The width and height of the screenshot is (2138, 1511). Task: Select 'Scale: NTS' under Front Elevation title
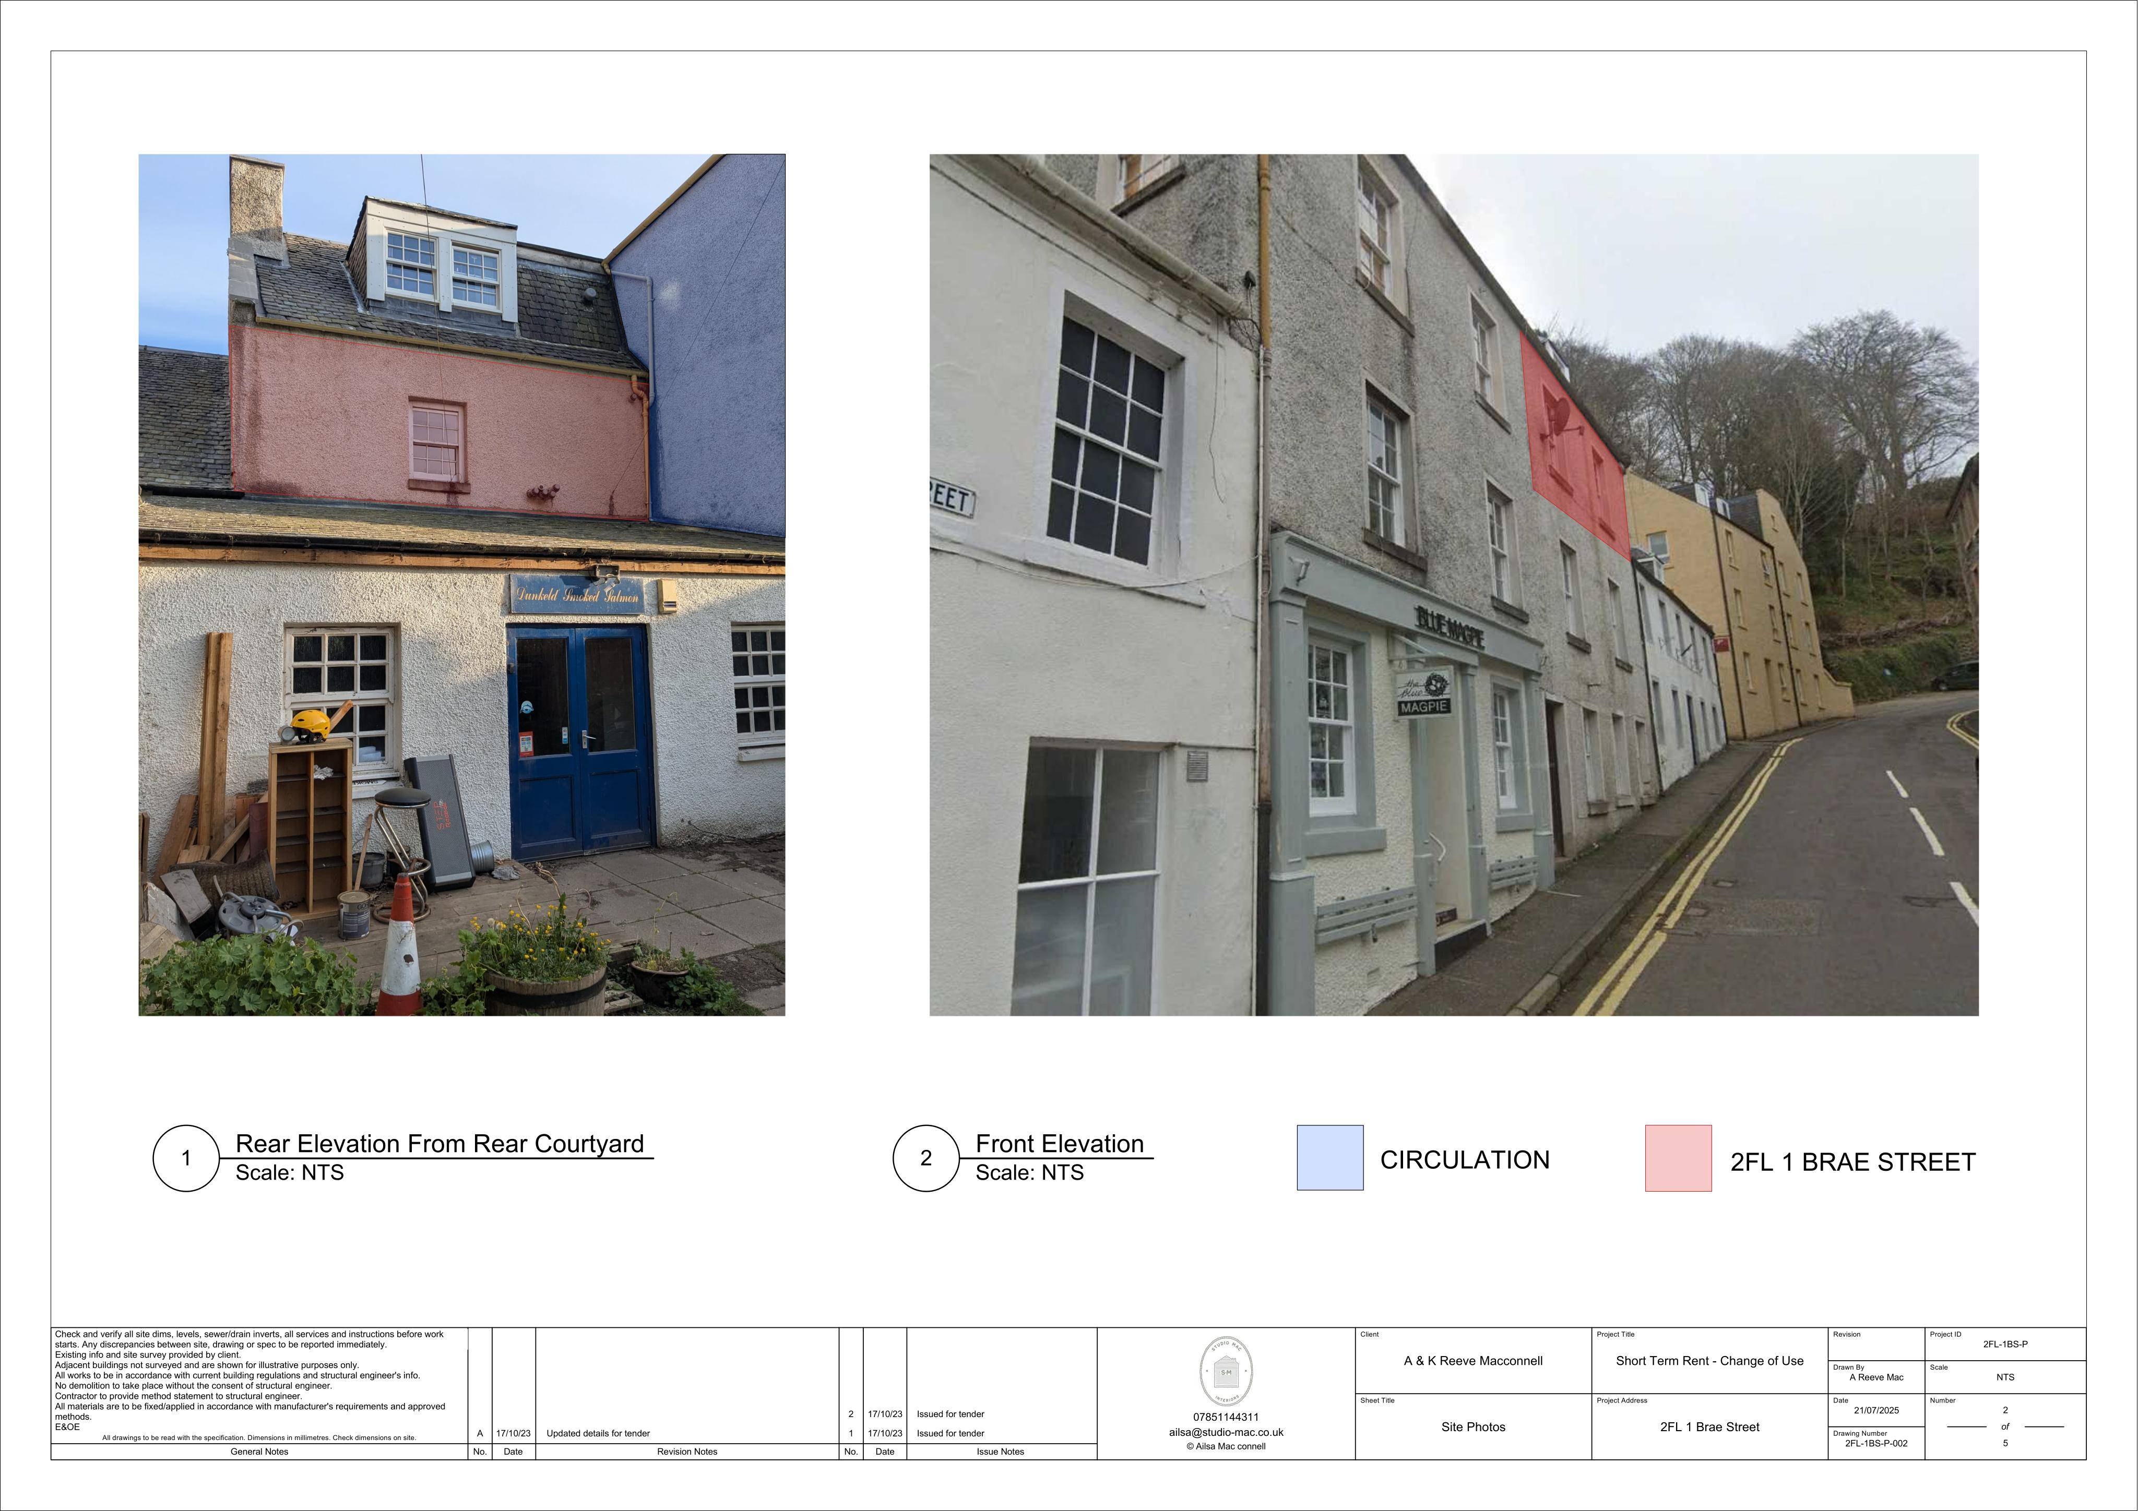coord(1030,1172)
